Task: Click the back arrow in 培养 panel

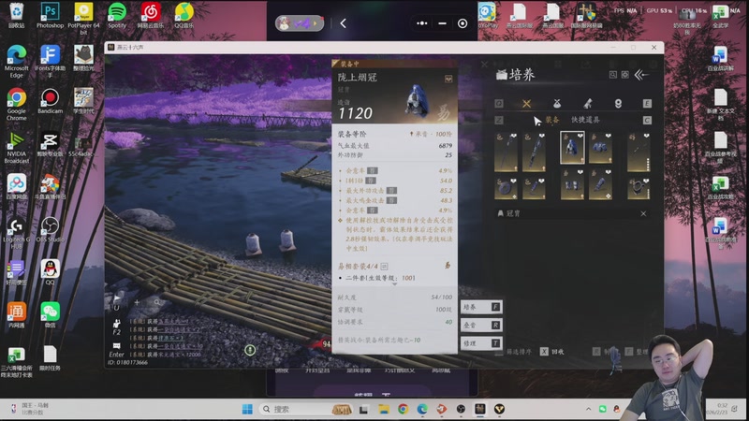Action: coord(641,75)
